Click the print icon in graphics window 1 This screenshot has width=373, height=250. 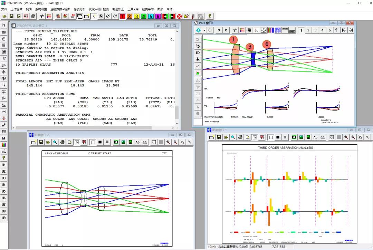(x=240, y=137)
